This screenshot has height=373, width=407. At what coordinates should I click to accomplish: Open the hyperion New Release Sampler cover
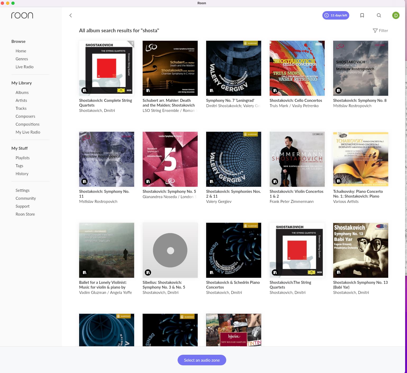click(x=234, y=330)
